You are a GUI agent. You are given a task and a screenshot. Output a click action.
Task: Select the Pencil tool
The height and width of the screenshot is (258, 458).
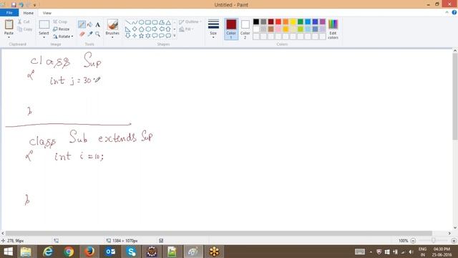(x=82, y=24)
